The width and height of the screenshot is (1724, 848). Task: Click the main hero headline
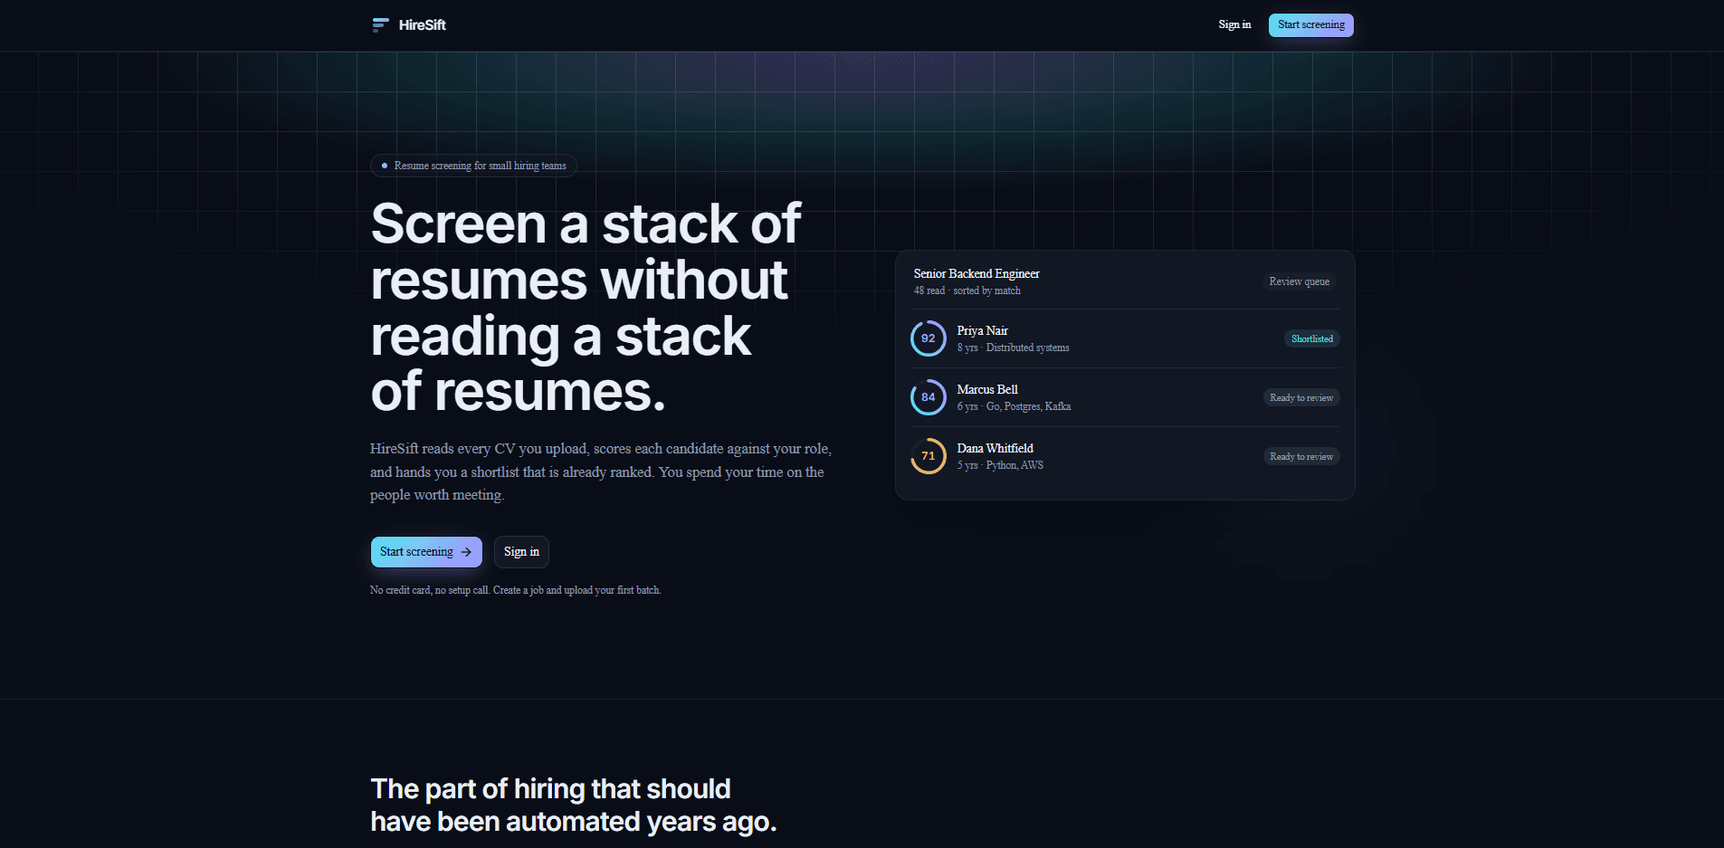click(x=586, y=308)
